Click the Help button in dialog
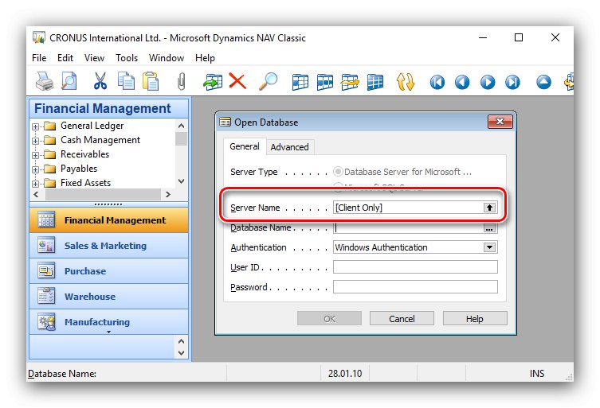 475,319
